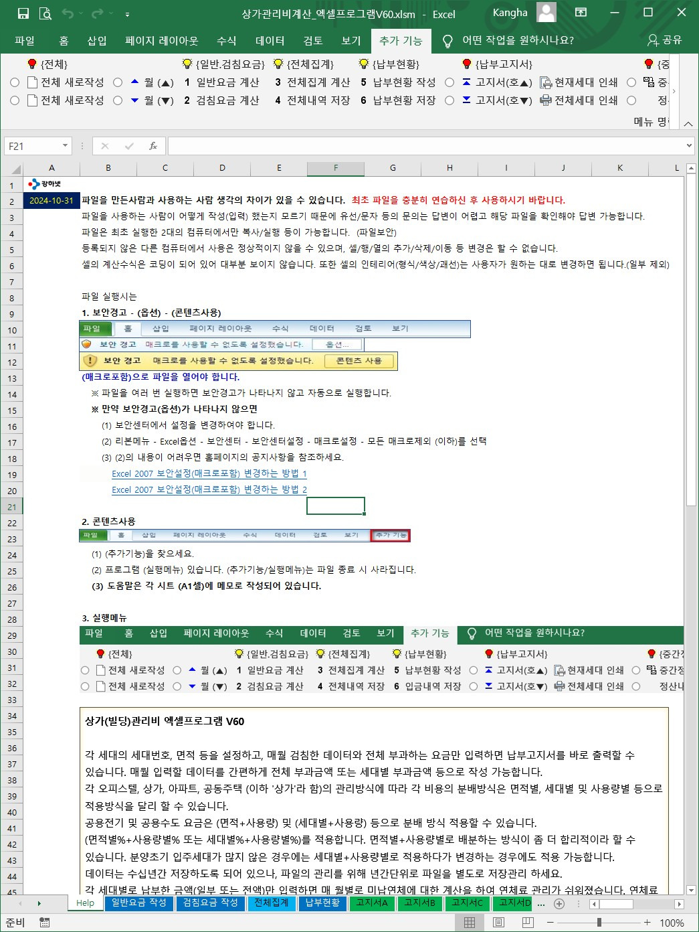Click the Redo arrow icon
The height and width of the screenshot is (932, 699).
pos(98,13)
